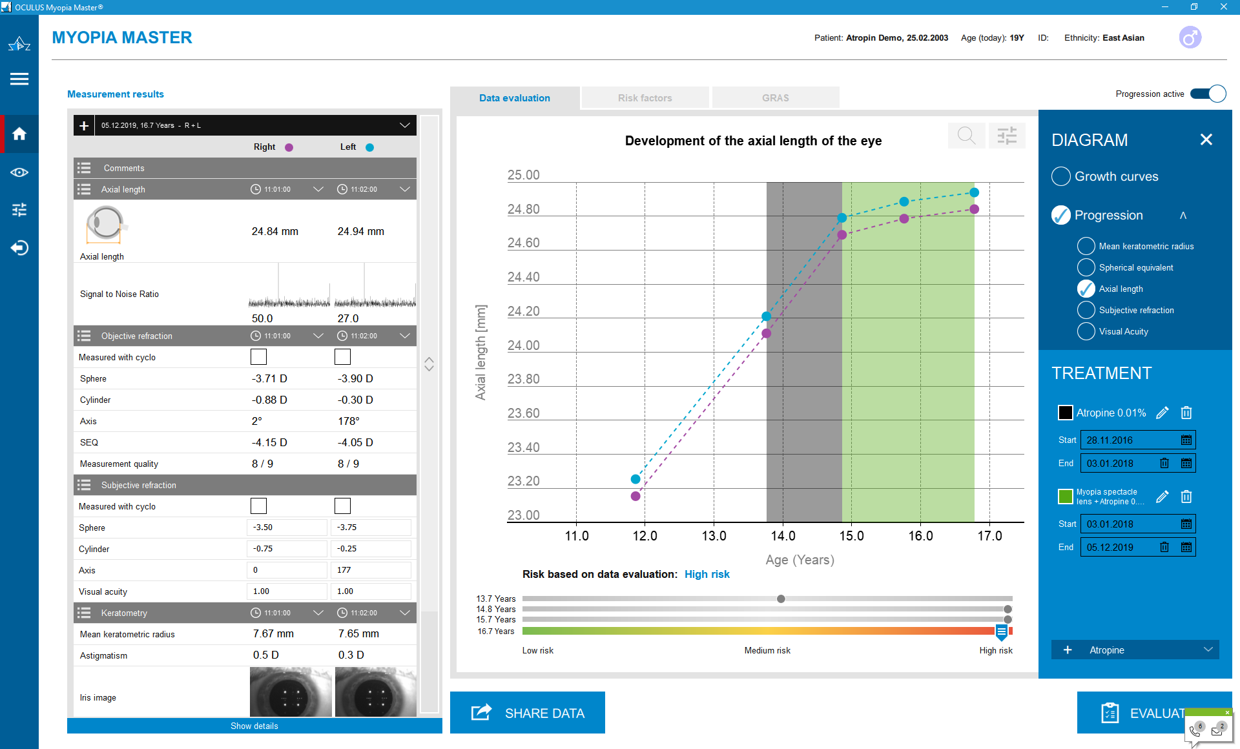This screenshot has width=1240, height=749.
Task: Select the Progression option
Action: pos(1061,215)
